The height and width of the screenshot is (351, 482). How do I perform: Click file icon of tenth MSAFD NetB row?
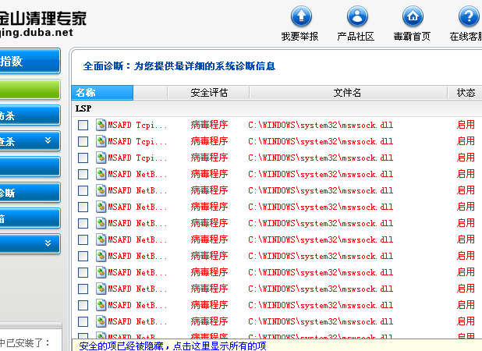(x=101, y=322)
